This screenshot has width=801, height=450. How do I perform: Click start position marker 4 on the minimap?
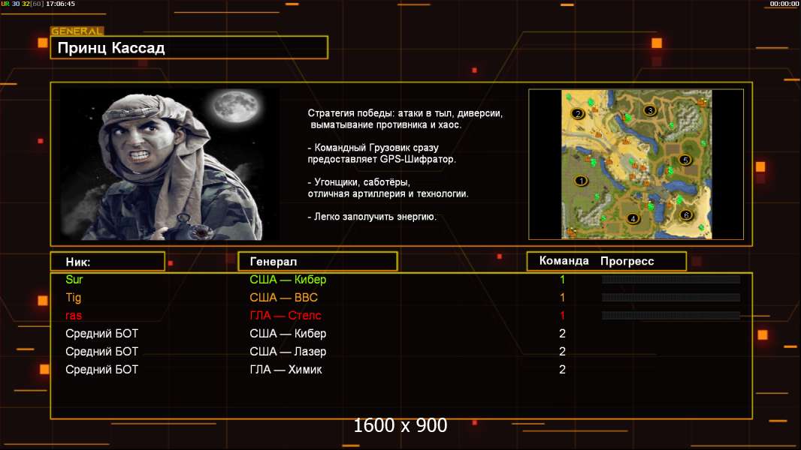(633, 219)
